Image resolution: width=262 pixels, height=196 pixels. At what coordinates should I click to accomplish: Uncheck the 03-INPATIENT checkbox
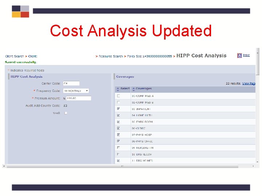click(119, 109)
